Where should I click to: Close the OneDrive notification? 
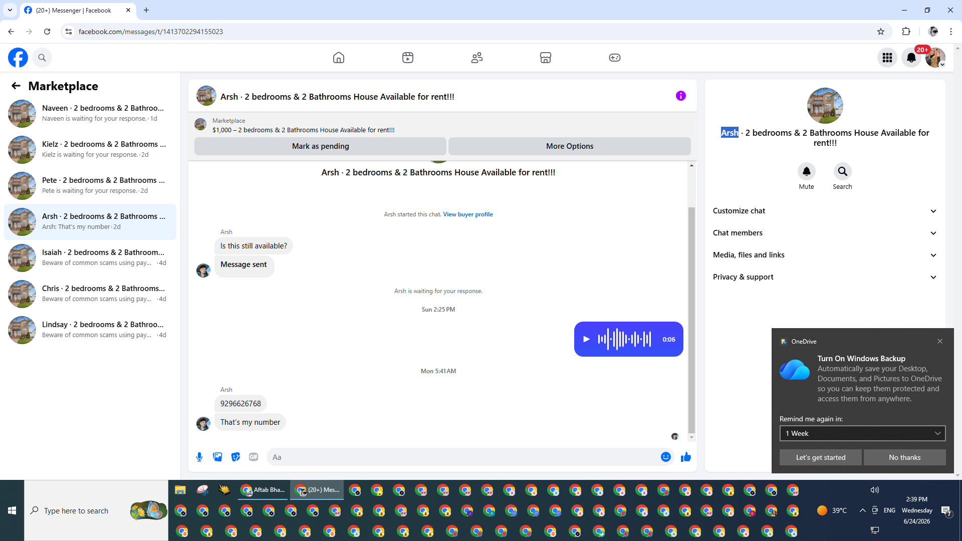940,341
